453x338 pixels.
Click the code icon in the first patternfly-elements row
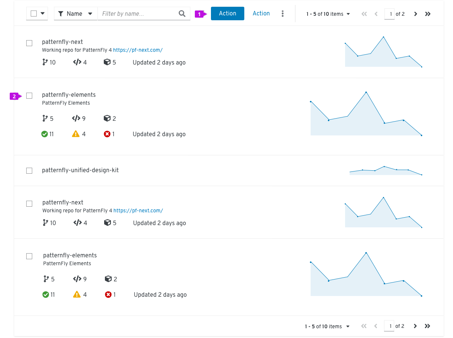click(76, 119)
